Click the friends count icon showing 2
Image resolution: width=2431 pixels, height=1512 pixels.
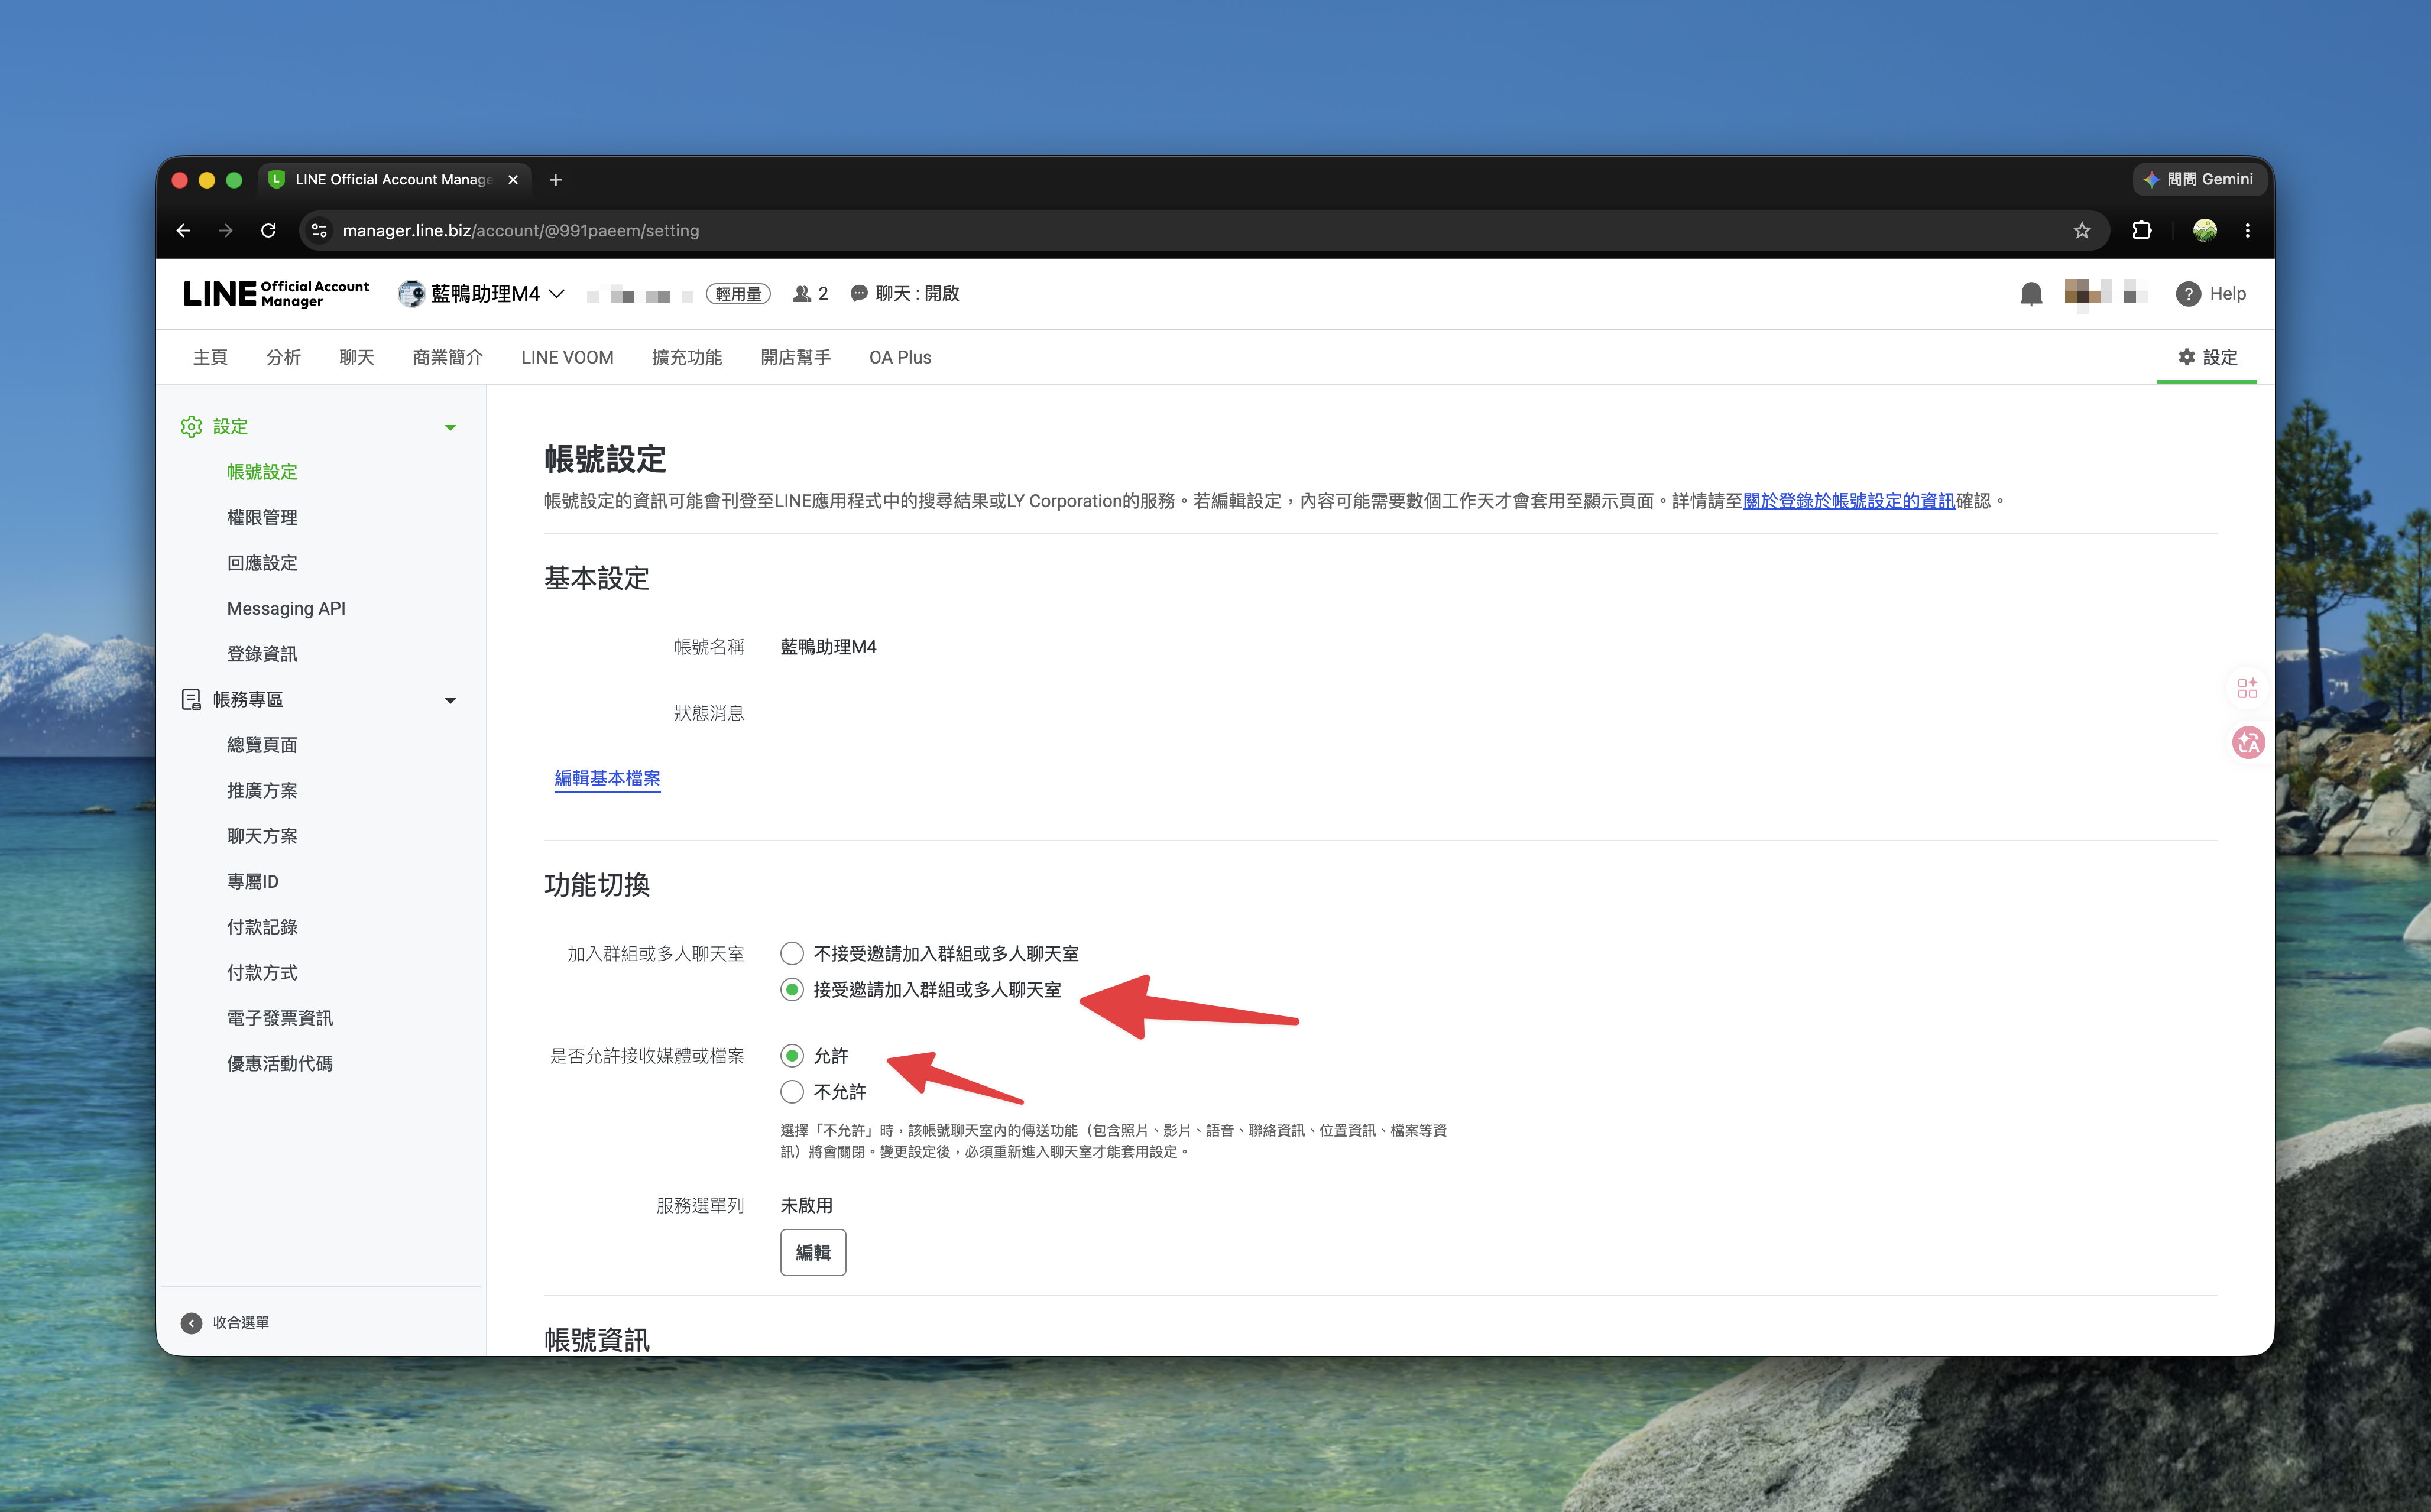pos(802,294)
